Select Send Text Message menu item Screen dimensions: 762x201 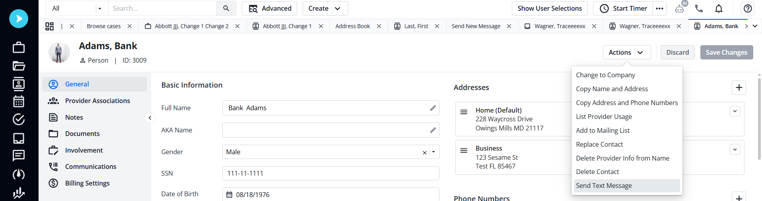(x=603, y=186)
